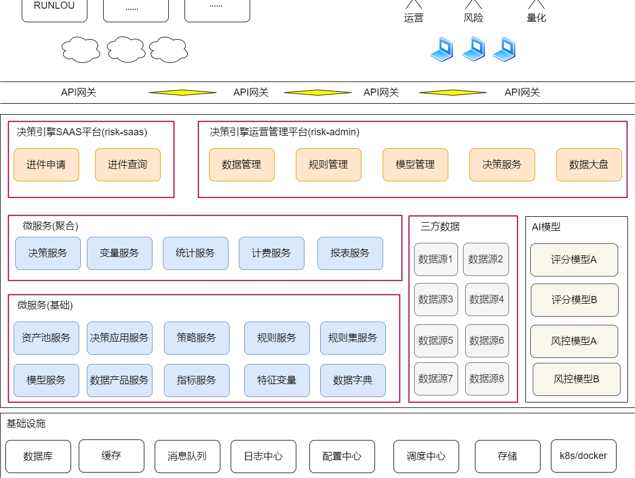This screenshot has height=478, width=635.
Task: Click the leftmost cloud shape
Action: tap(81, 50)
